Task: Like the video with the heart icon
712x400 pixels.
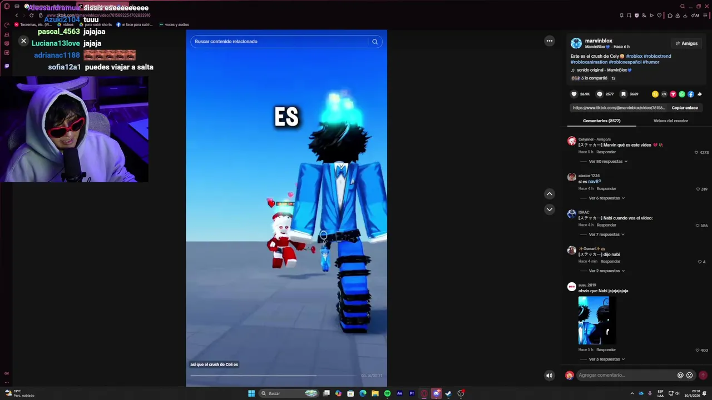Action: (x=575, y=94)
